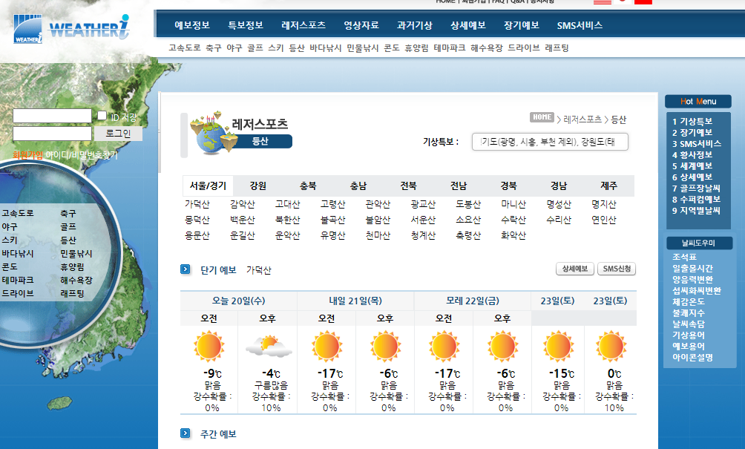Open the 예보정보 menu
The image size is (745, 449).
pyautogui.click(x=192, y=25)
